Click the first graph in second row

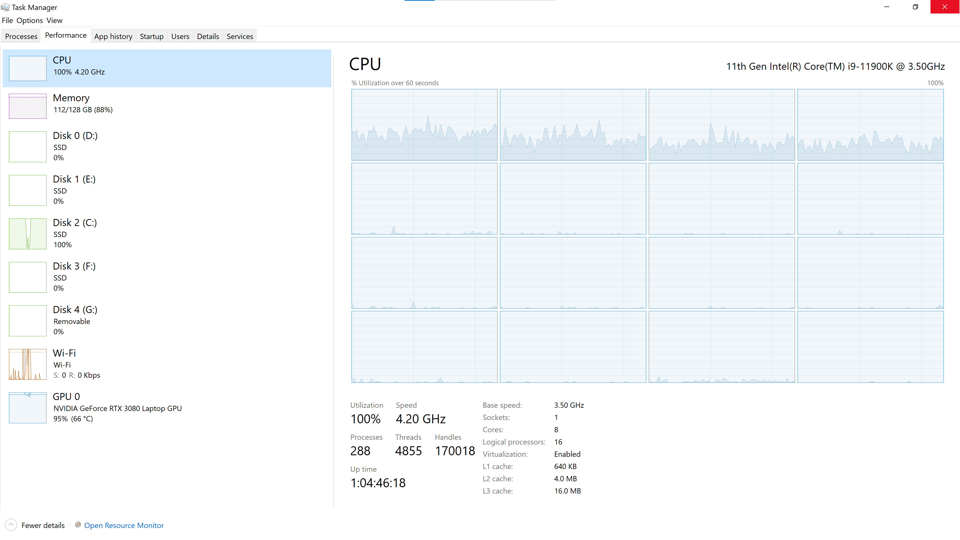pyautogui.click(x=424, y=199)
